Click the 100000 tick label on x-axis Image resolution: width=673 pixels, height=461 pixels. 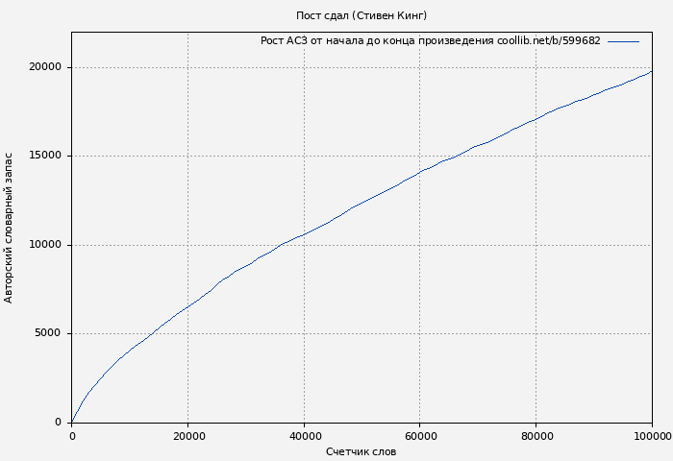pos(652,436)
